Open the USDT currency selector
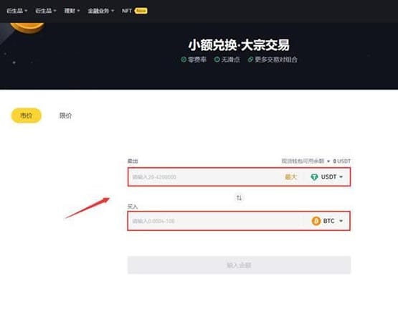This screenshot has height=312, width=398. tap(326, 177)
